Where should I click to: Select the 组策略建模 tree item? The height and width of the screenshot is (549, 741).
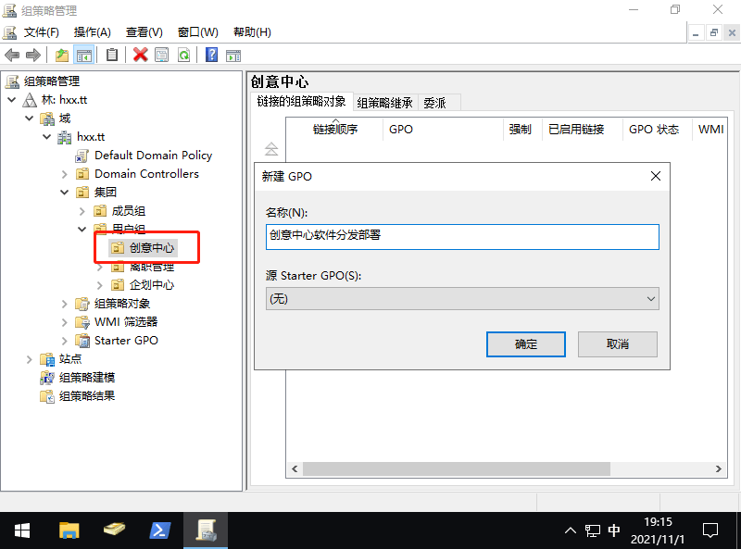[x=87, y=378]
